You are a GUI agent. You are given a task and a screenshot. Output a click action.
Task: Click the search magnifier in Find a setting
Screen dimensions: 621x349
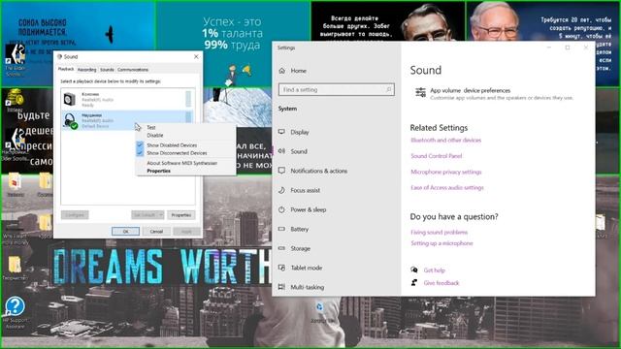(x=388, y=90)
